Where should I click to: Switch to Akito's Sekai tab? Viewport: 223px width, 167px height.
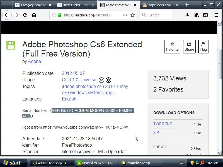76,5
